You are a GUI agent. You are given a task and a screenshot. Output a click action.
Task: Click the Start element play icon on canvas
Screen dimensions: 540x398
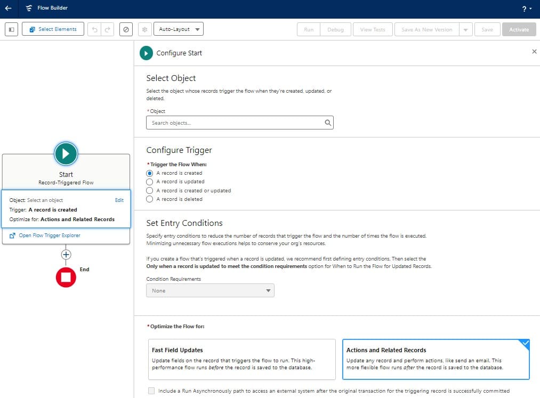66,153
